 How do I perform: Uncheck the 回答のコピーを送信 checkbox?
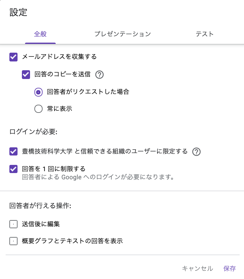pyautogui.click(x=26, y=74)
